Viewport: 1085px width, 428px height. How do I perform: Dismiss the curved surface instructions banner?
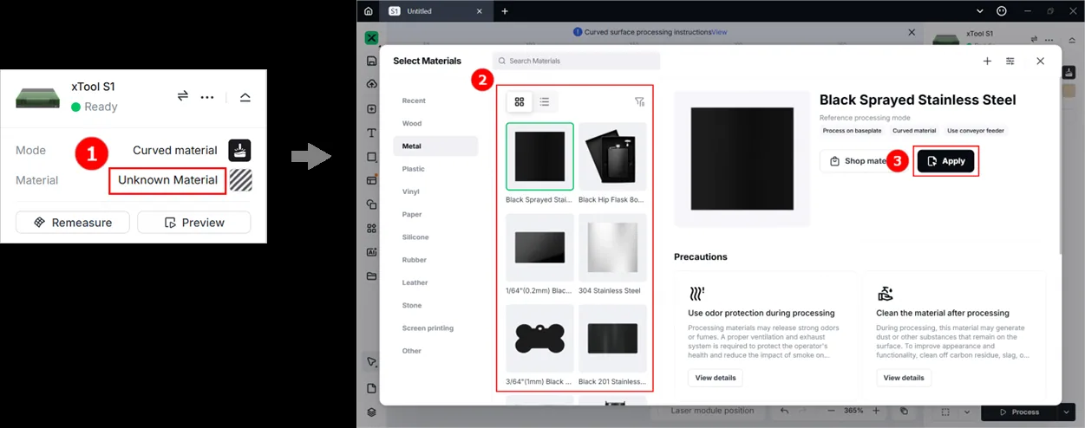click(x=912, y=32)
